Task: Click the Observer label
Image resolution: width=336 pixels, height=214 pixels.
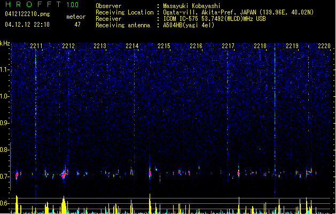Action: [108, 6]
